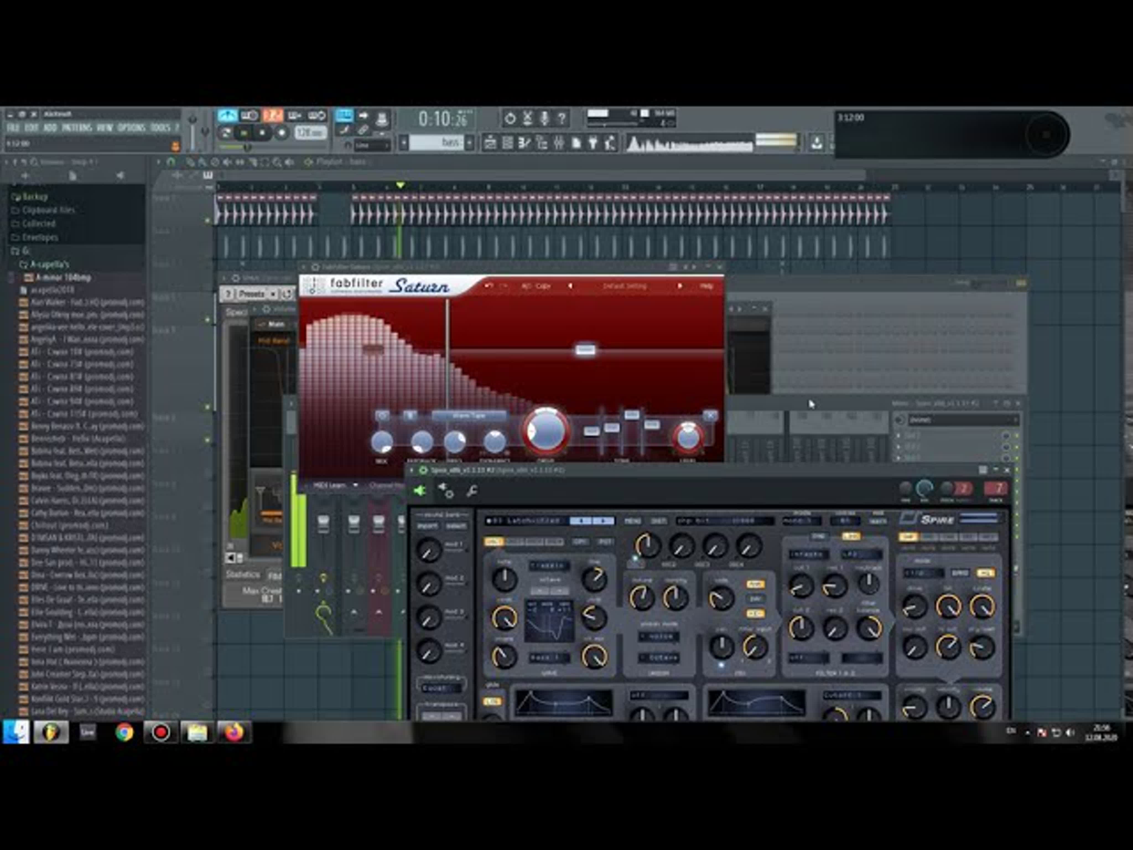This screenshot has height=850, width=1133.
Task: Close the Saturn band panel with its X
Action: click(x=710, y=415)
